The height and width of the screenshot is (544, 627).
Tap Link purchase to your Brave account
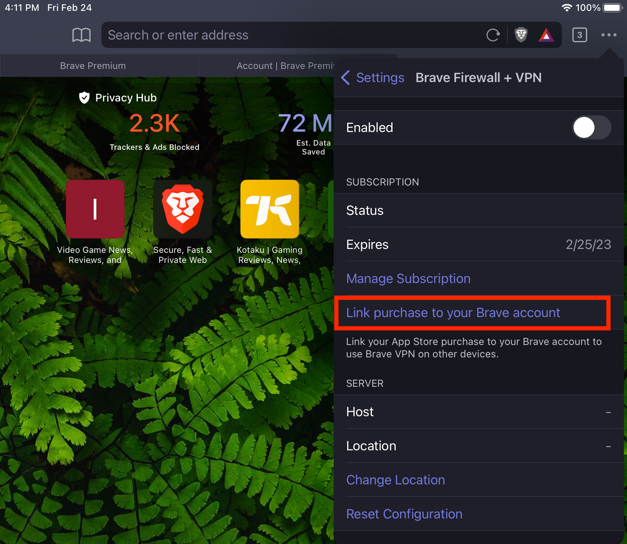pyautogui.click(x=453, y=312)
